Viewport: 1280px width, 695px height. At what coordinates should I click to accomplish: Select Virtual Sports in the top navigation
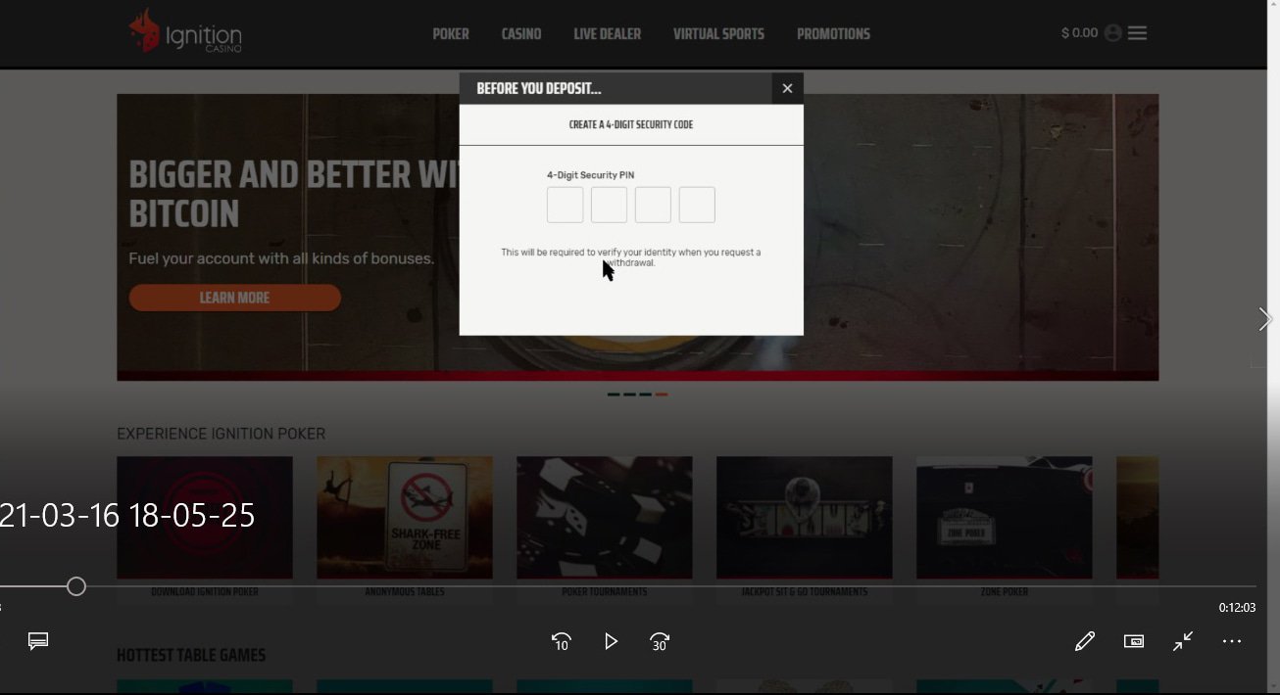pyautogui.click(x=718, y=34)
